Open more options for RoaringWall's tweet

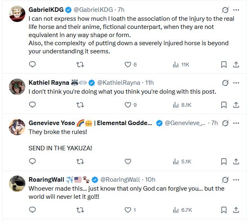(x=236, y=180)
